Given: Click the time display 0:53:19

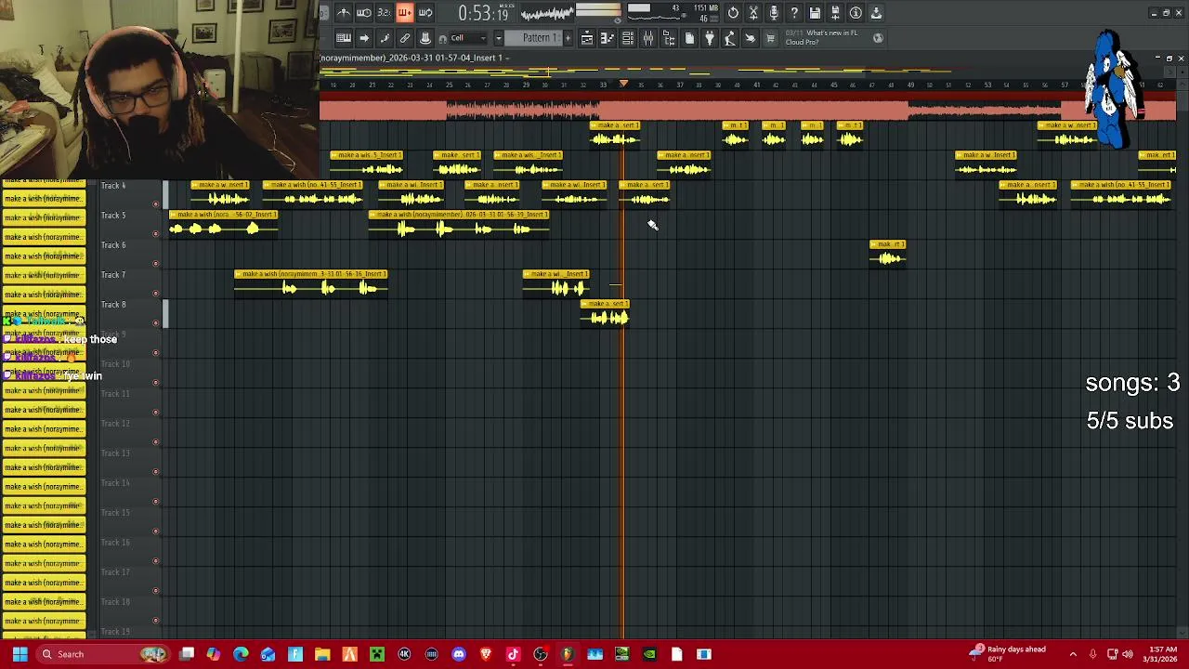Looking at the screenshot, I should (x=483, y=13).
